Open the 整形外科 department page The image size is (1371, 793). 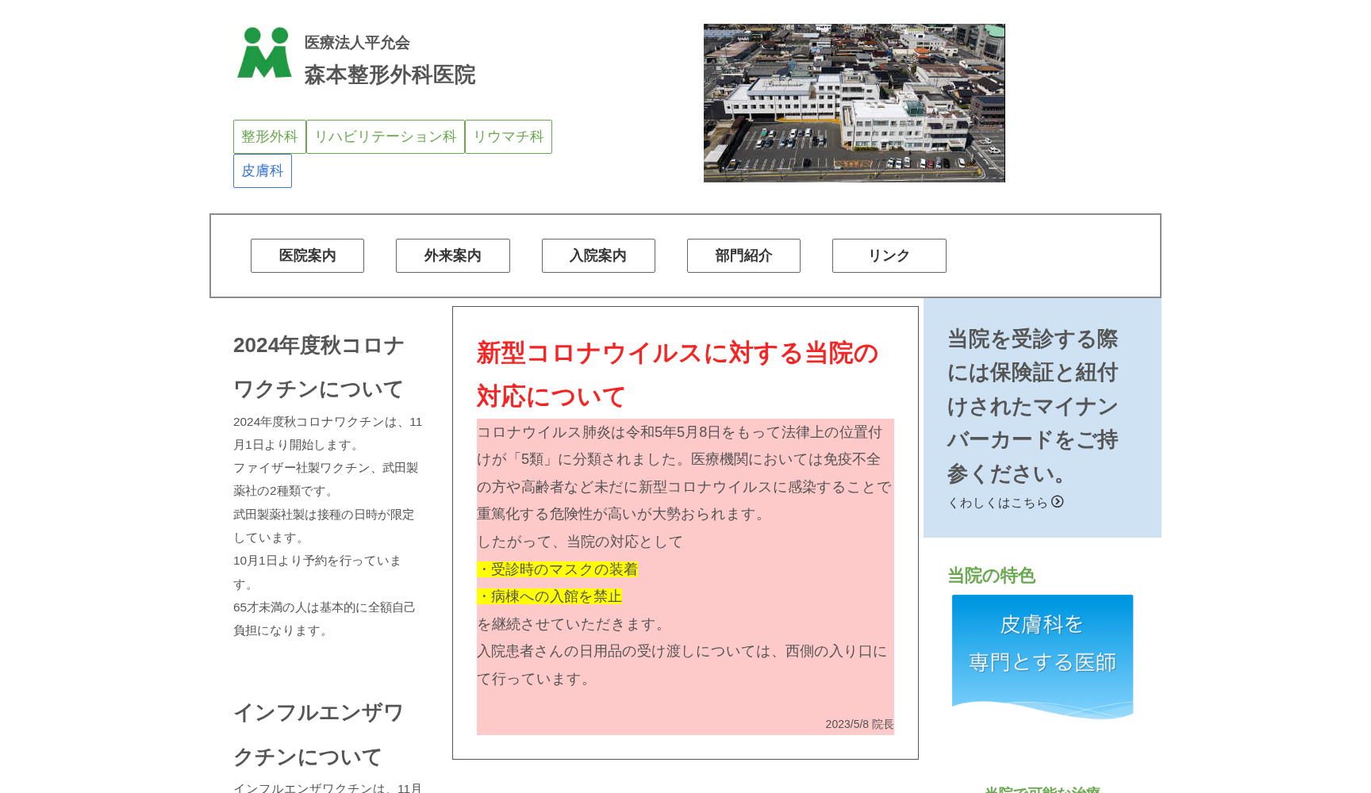click(x=269, y=136)
